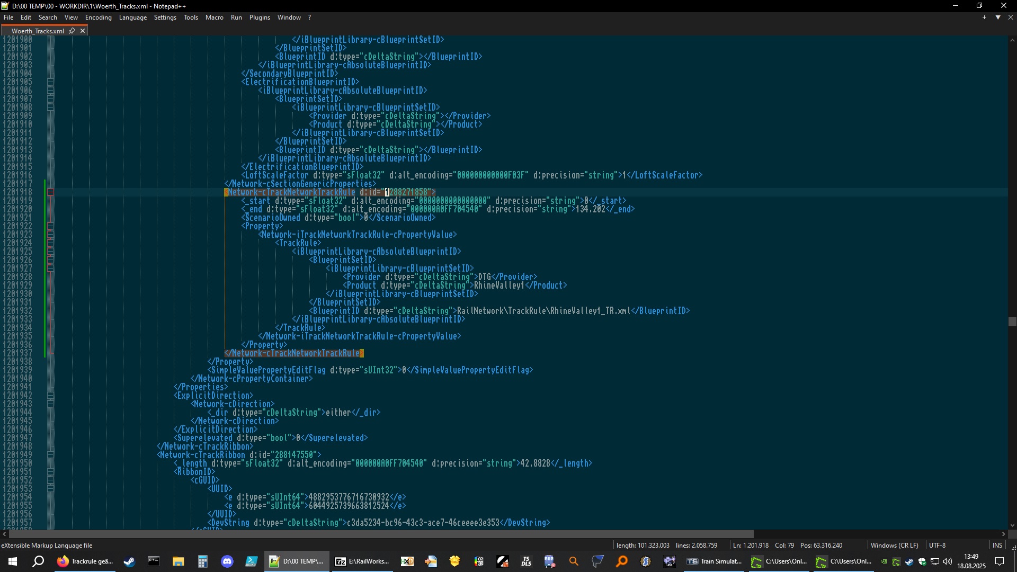Click the UTF-8 encoding status field
This screenshot has height=572, width=1017.
[x=936, y=546]
